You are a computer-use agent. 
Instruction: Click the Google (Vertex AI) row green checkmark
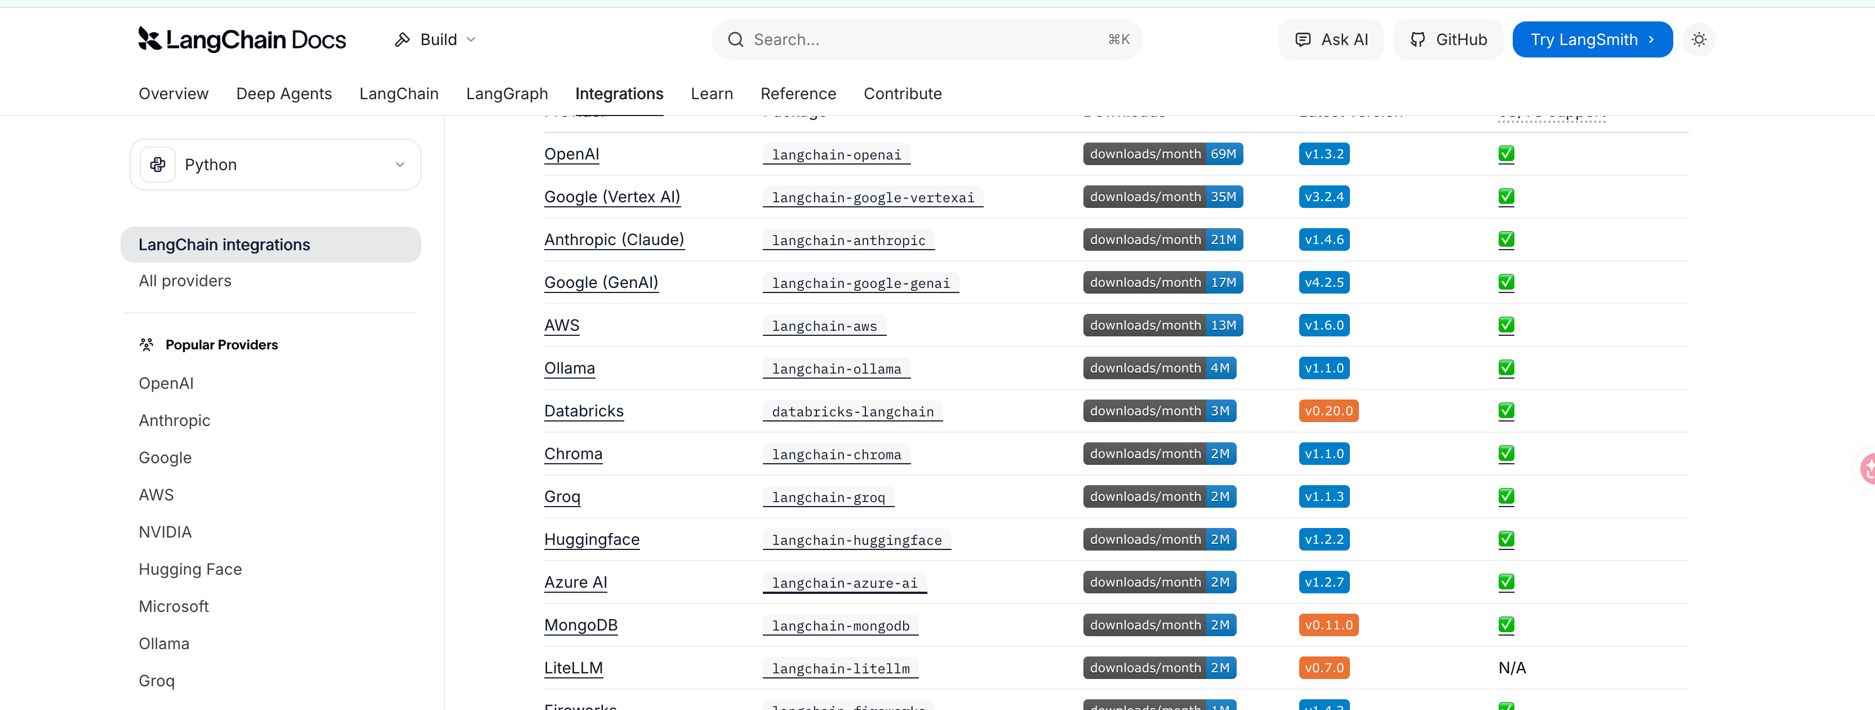coord(1506,197)
